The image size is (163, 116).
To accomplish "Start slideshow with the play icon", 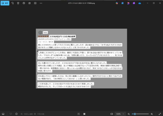I will [x=35, y=3].
